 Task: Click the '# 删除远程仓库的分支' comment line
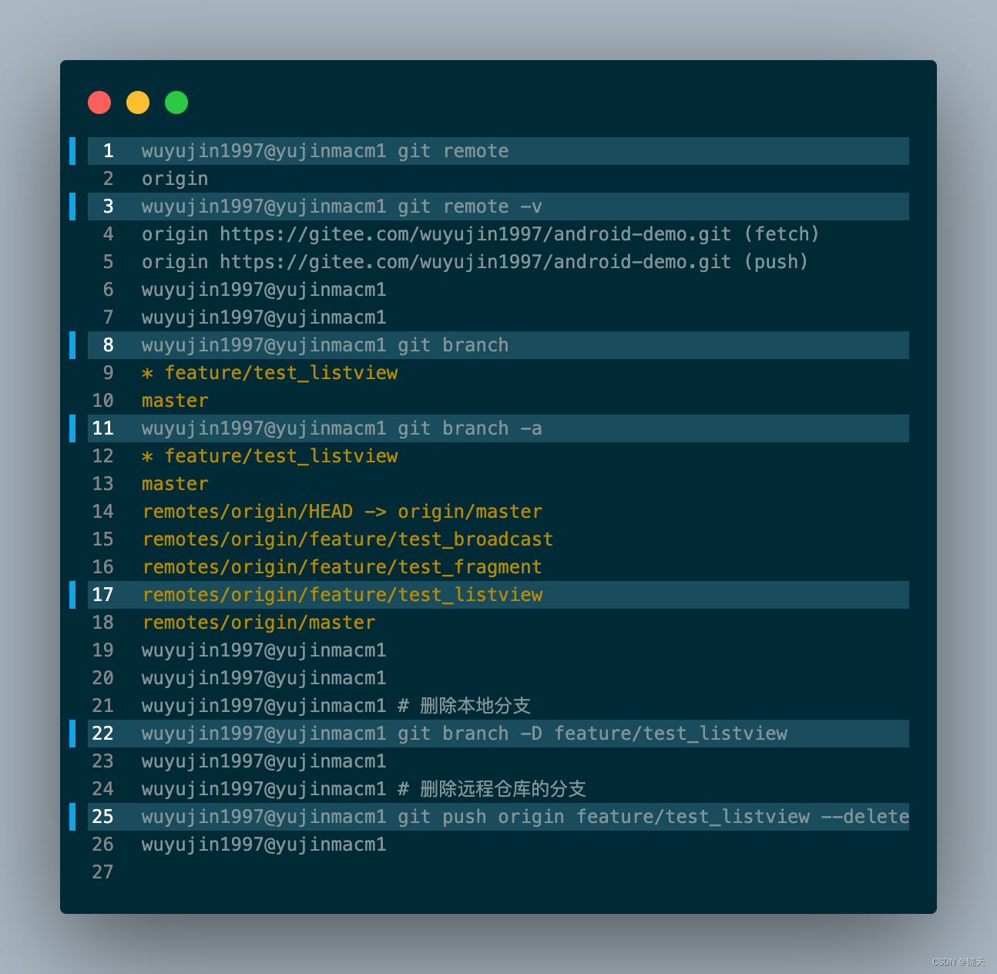point(364,789)
